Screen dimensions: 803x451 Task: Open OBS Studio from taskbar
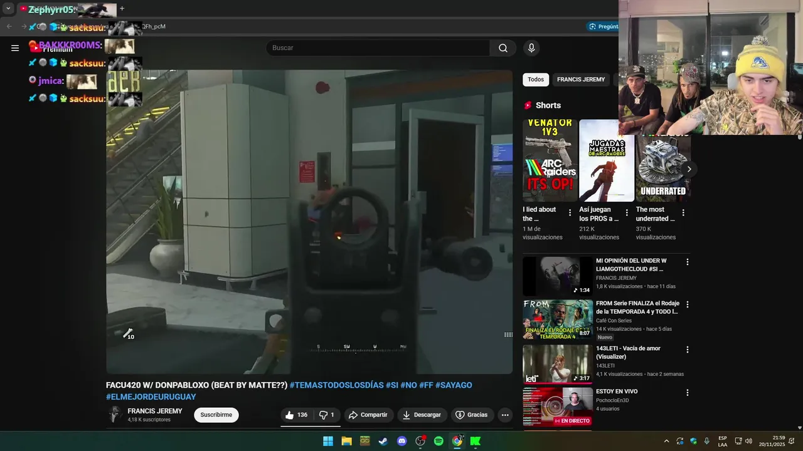click(x=420, y=441)
